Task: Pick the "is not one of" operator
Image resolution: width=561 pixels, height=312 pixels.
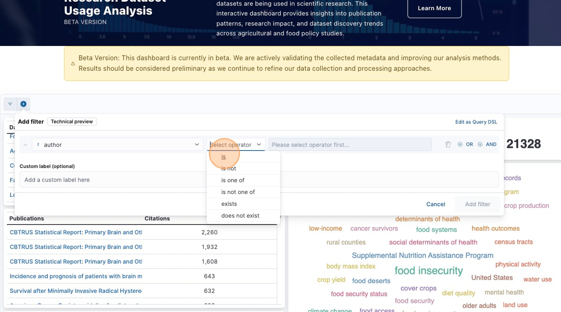Action: coord(238,192)
